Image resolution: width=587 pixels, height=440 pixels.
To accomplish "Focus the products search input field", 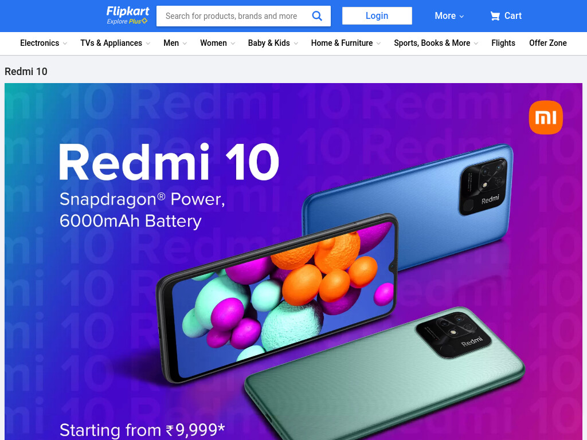I will 234,16.
